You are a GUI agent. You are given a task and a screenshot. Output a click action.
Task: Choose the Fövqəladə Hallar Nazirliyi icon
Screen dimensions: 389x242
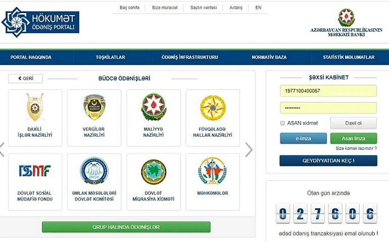tap(212, 107)
